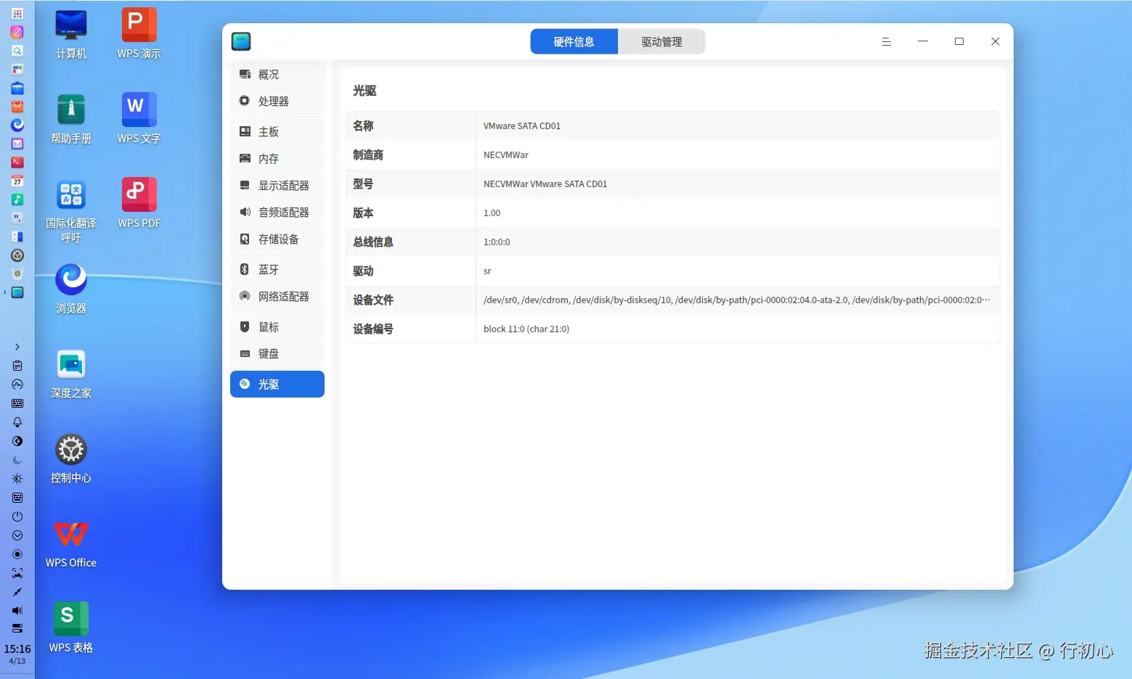Expand the dock tray chevron arrow
This screenshot has width=1132, height=679.
point(17,347)
